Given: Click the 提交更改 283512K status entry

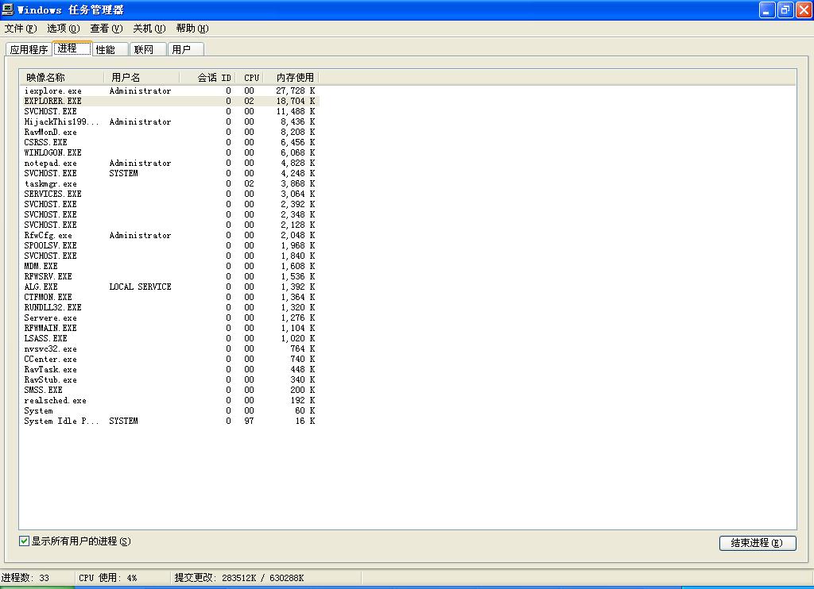Looking at the screenshot, I should pyautogui.click(x=239, y=578).
